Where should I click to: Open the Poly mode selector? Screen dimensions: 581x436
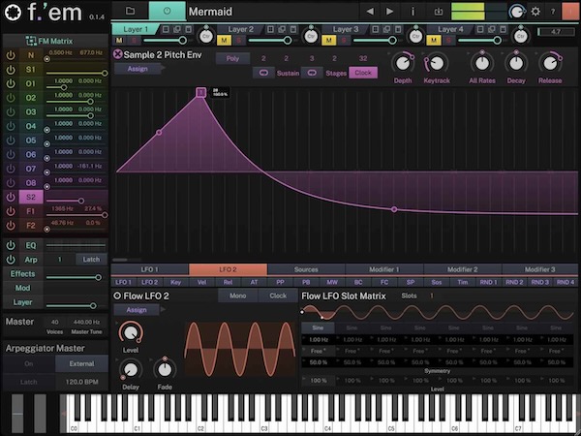[x=232, y=58]
